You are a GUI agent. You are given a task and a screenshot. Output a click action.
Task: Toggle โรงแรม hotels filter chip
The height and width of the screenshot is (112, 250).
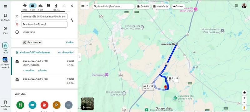178,7
